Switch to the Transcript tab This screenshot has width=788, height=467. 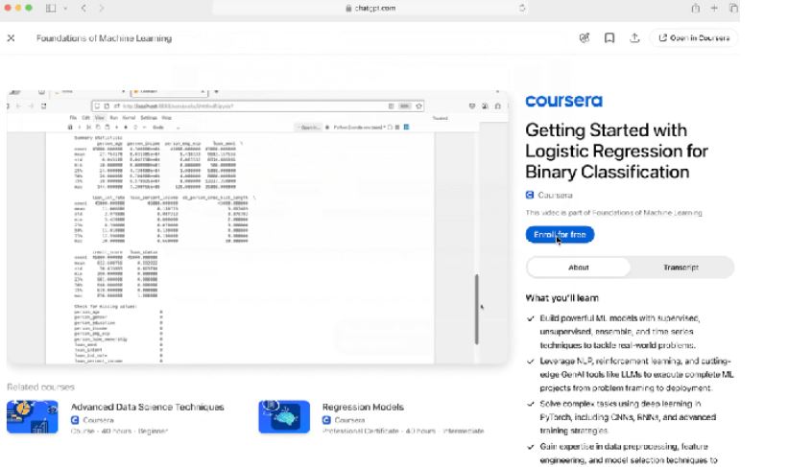click(681, 268)
